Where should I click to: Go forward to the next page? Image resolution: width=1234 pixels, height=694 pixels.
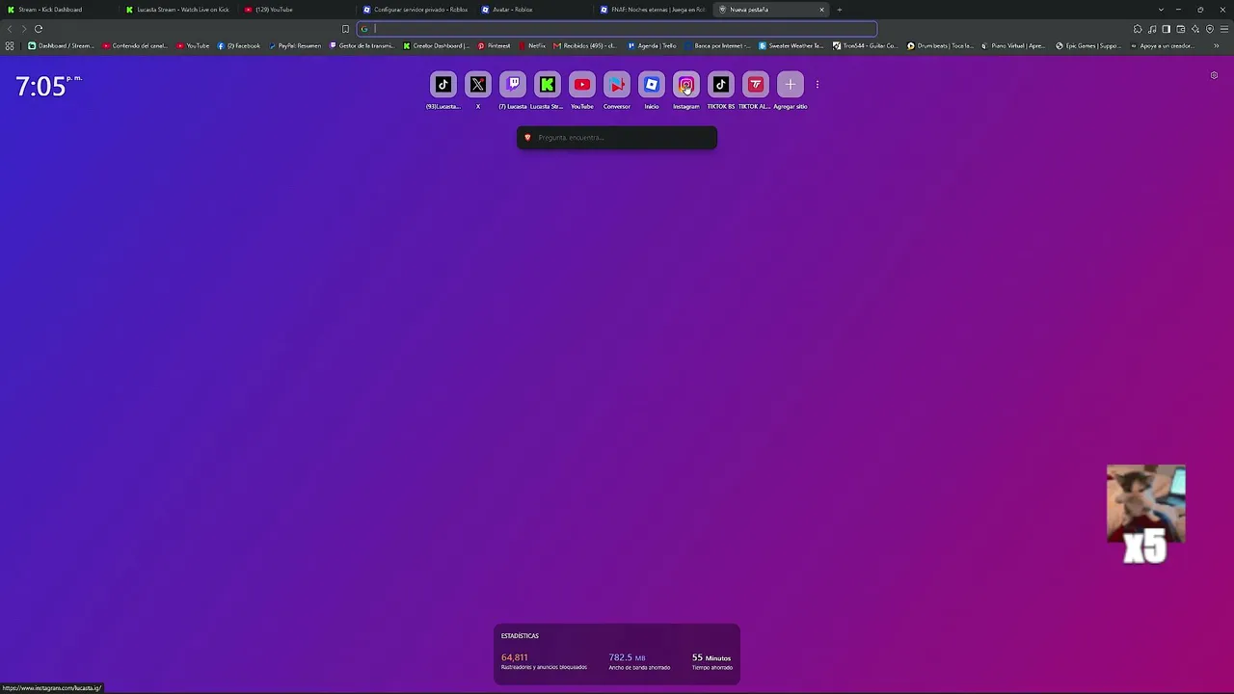point(23,29)
